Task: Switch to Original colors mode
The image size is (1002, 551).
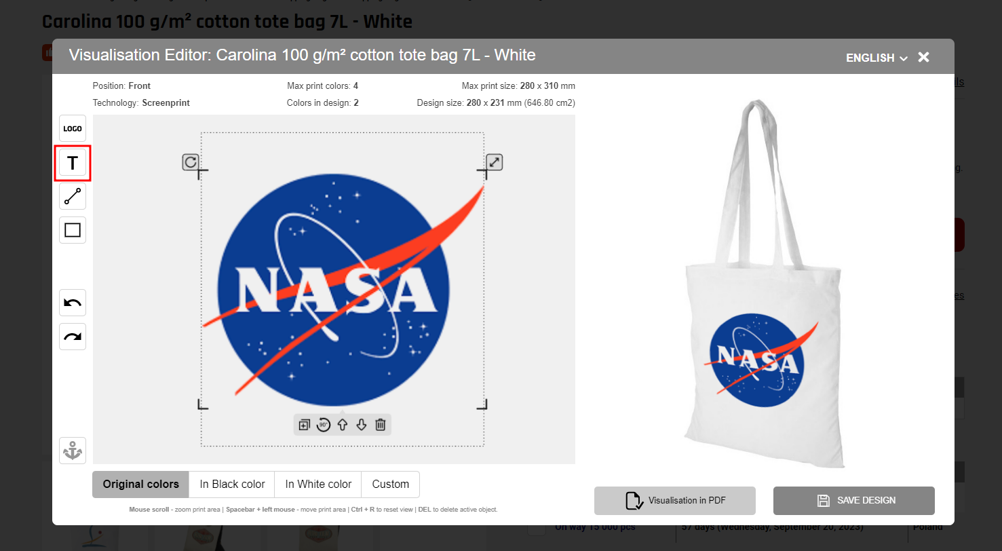Action: (141, 484)
